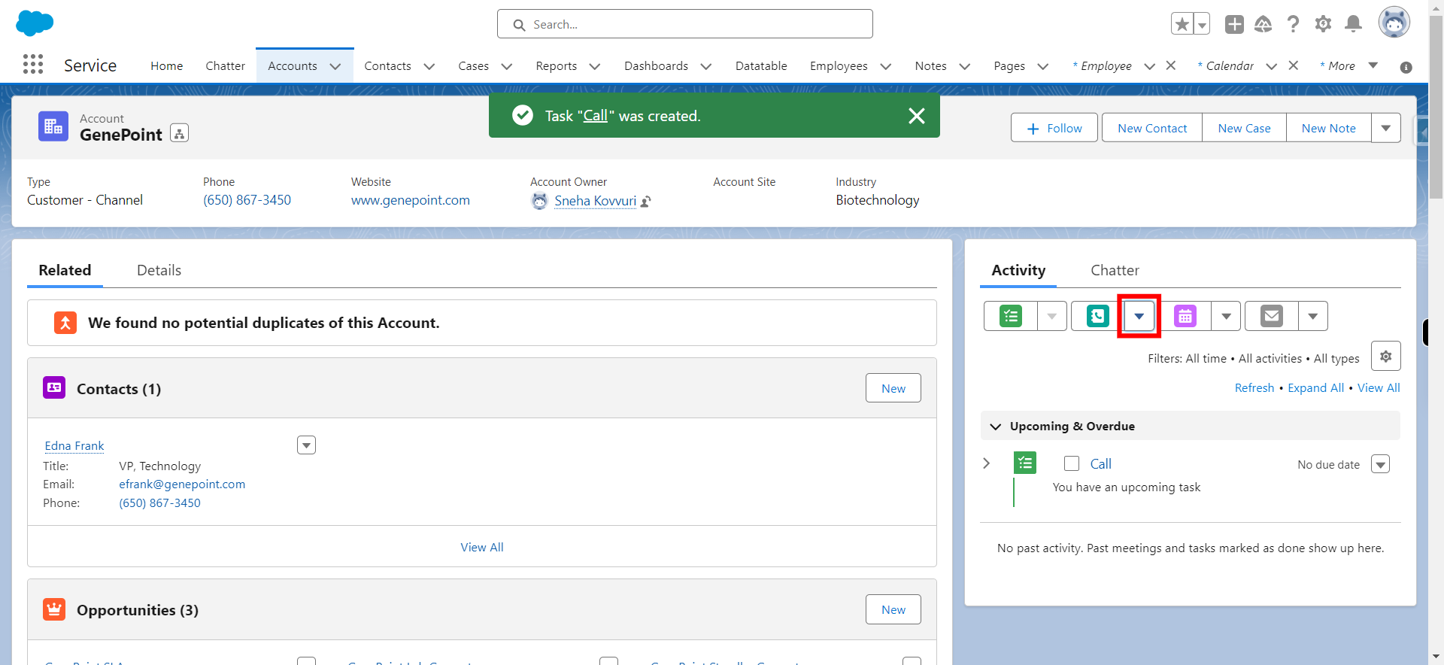The image size is (1444, 665).
Task: Follow the GenePoint account
Action: coord(1054,128)
